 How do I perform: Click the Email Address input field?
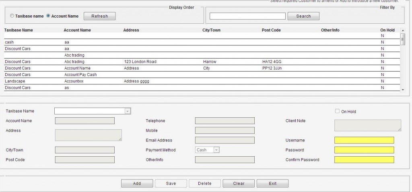click(225, 140)
